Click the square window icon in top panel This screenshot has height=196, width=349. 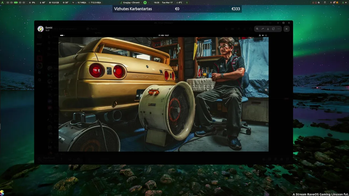point(325,2)
